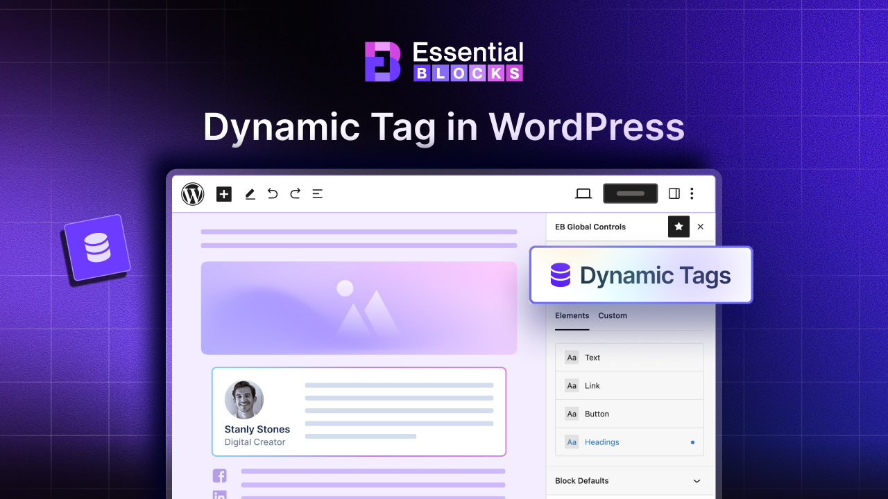
Task: Select the Link typography row
Action: click(x=630, y=385)
